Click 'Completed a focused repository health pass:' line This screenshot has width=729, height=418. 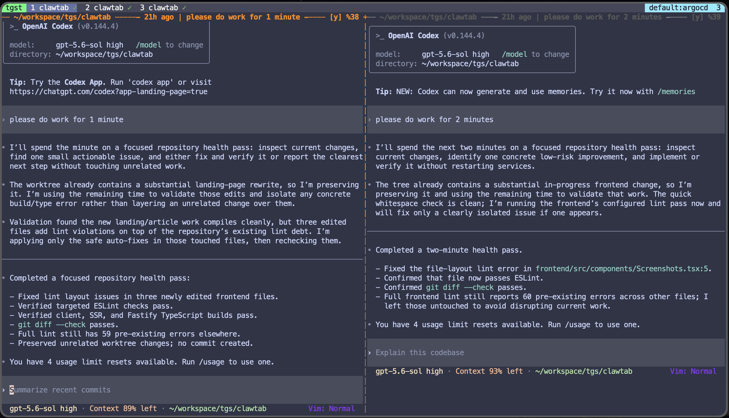point(100,278)
